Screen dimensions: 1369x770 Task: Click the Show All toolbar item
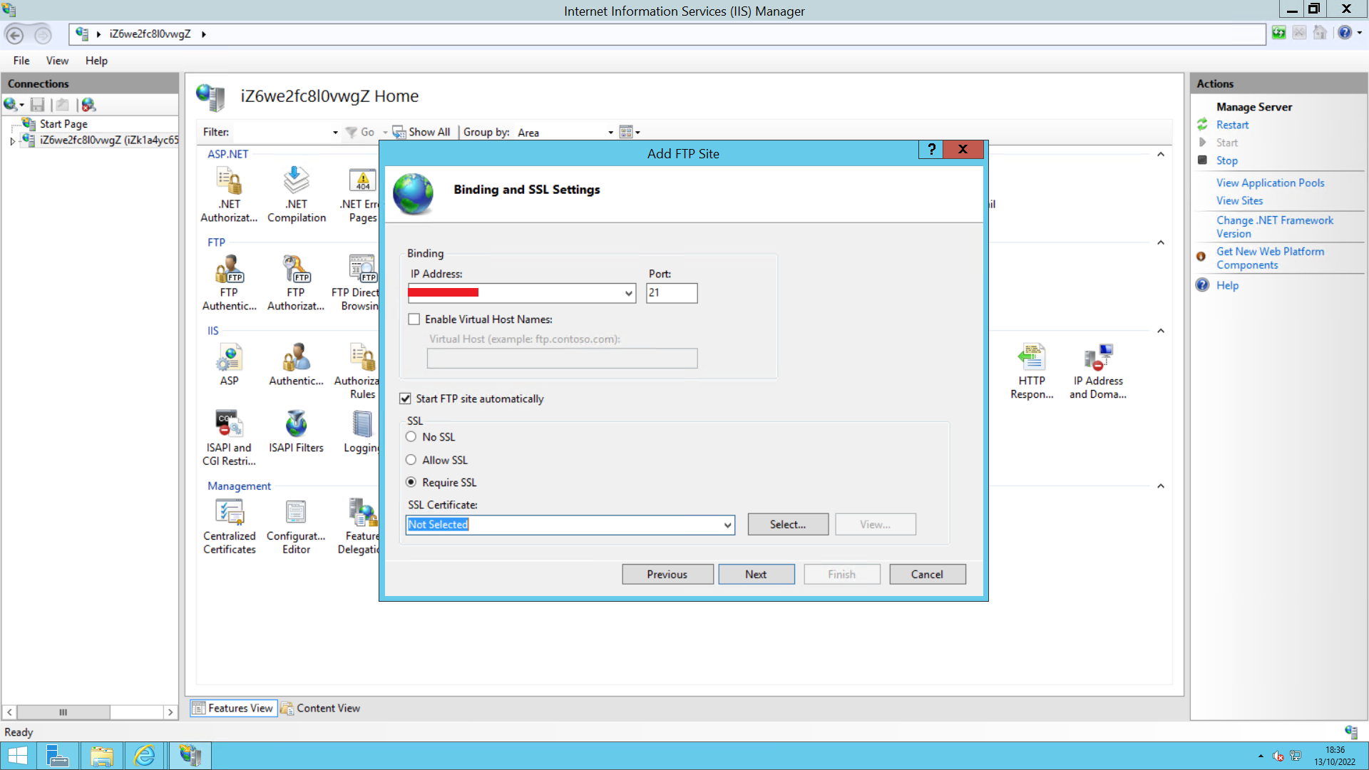tap(422, 132)
